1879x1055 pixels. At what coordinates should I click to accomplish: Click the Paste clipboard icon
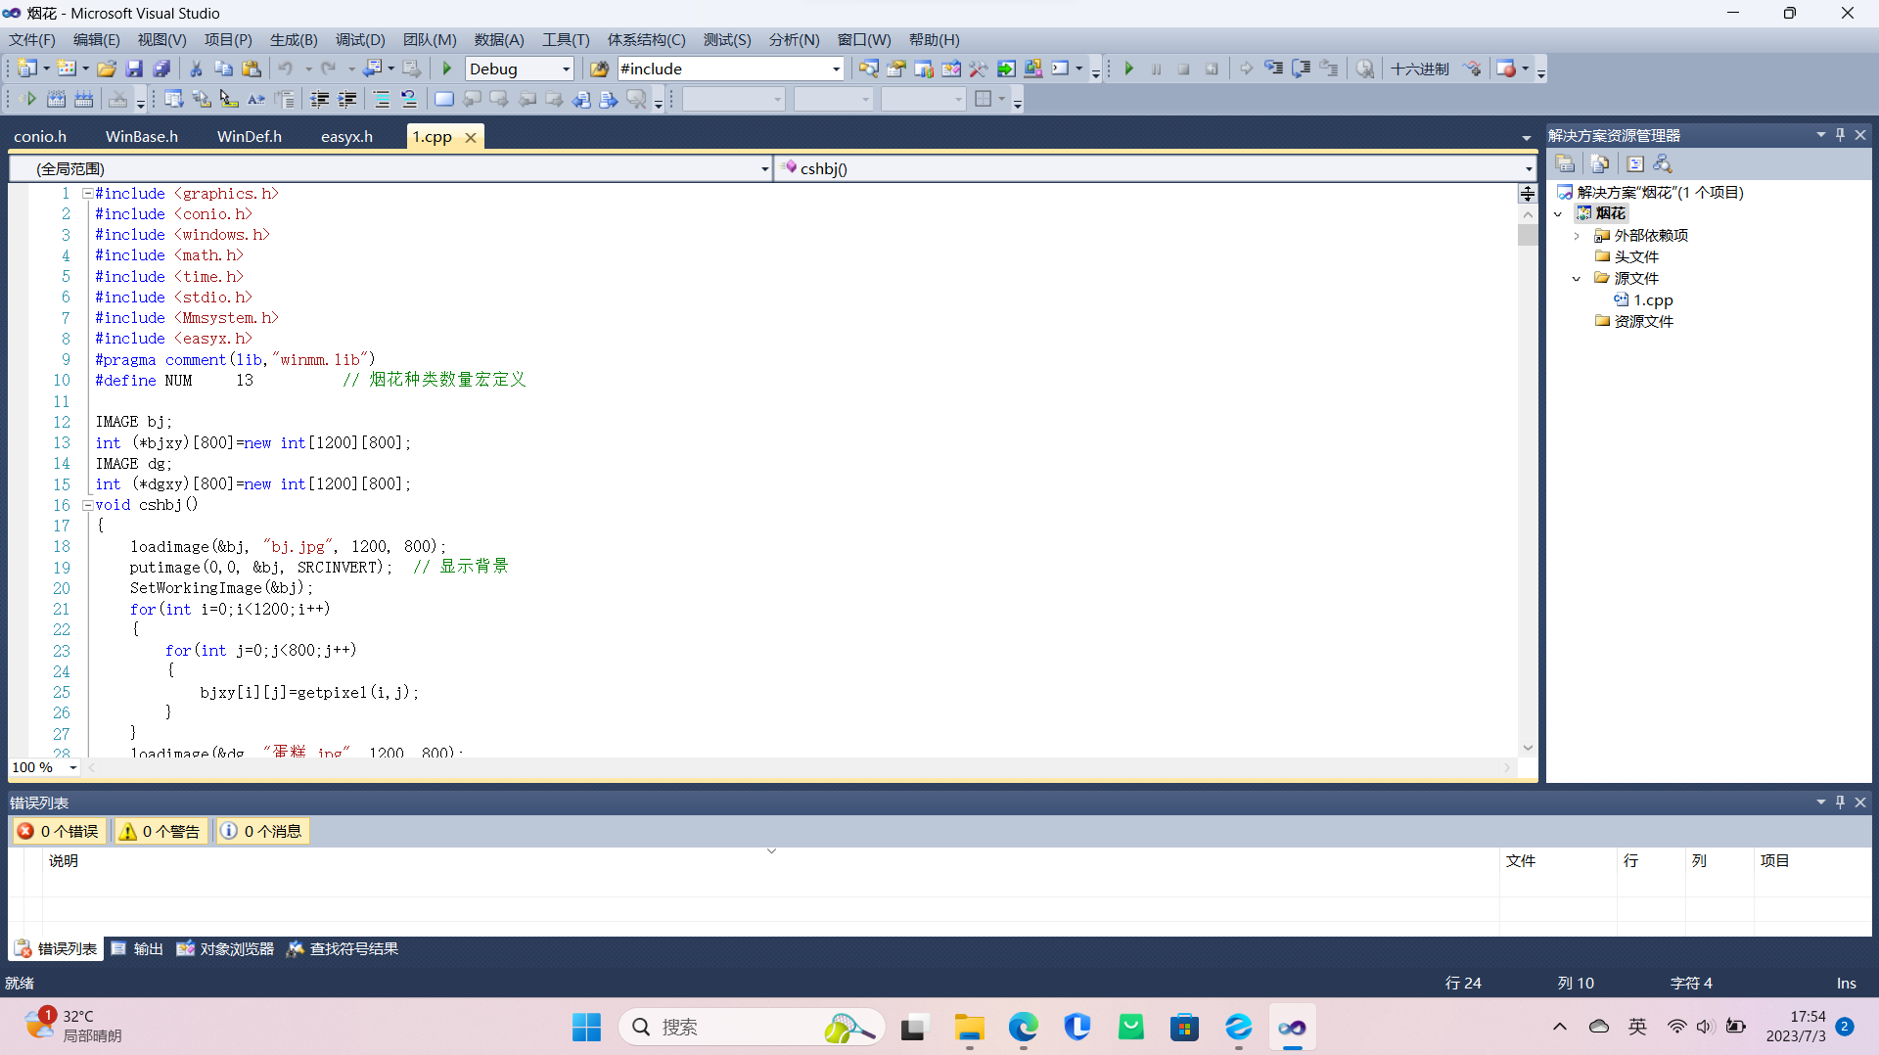coord(252,69)
